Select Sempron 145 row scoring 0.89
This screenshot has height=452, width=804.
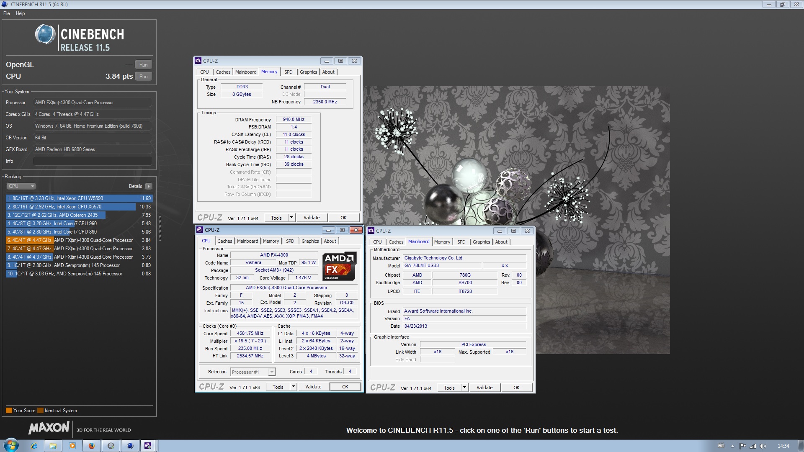pyautogui.click(x=79, y=265)
